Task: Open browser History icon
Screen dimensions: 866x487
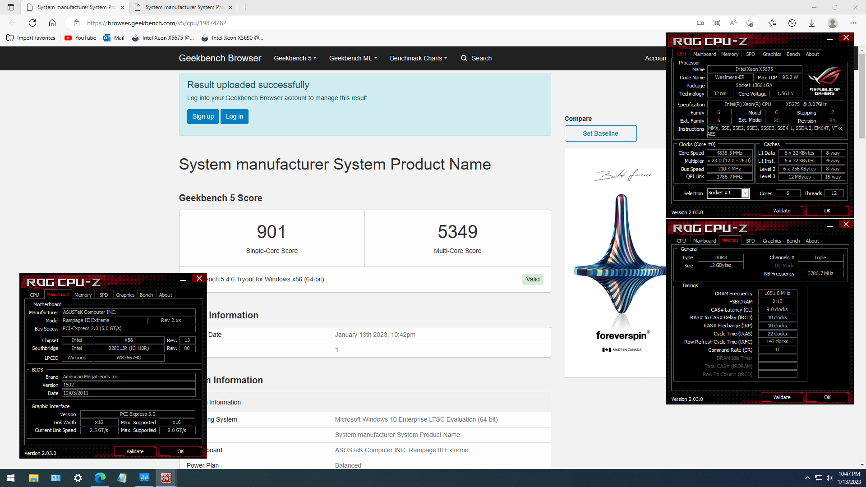Action: [x=792, y=23]
